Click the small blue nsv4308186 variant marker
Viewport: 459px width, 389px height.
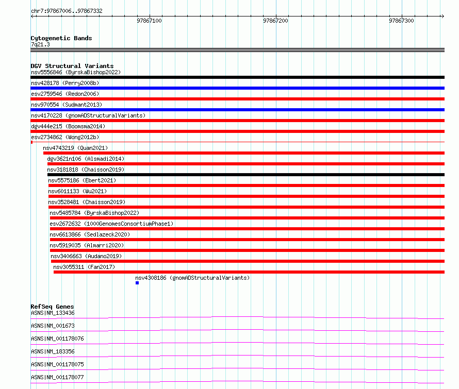[137, 283]
